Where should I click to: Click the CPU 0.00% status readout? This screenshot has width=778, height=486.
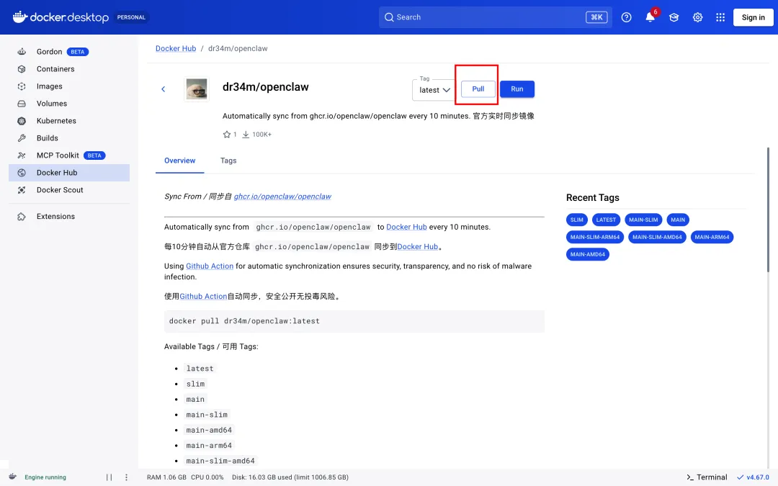coord(207,477)
